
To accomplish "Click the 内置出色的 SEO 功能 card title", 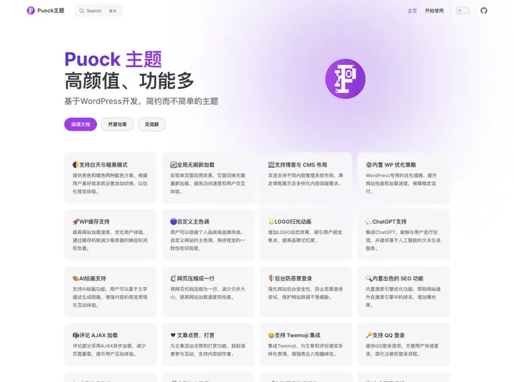I will point(398,278).
